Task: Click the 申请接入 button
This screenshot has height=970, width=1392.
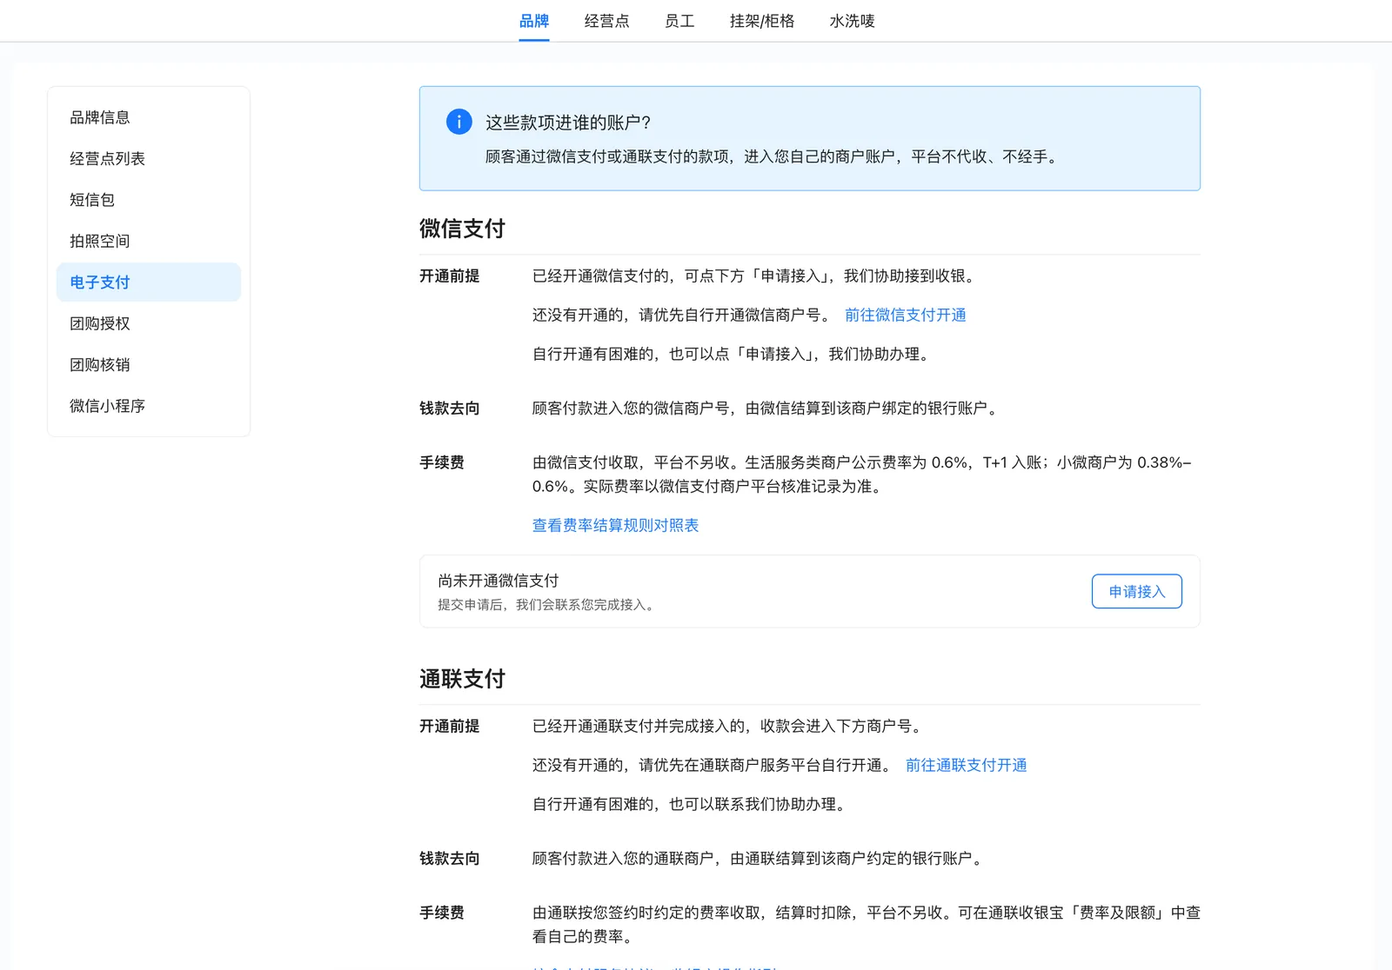Action: (x=1137, y=591)
